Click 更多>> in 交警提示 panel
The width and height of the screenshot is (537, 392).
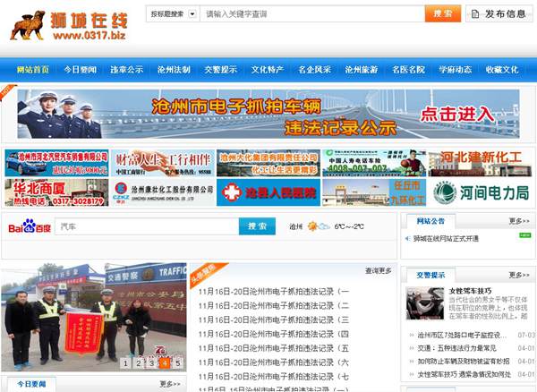519,276
